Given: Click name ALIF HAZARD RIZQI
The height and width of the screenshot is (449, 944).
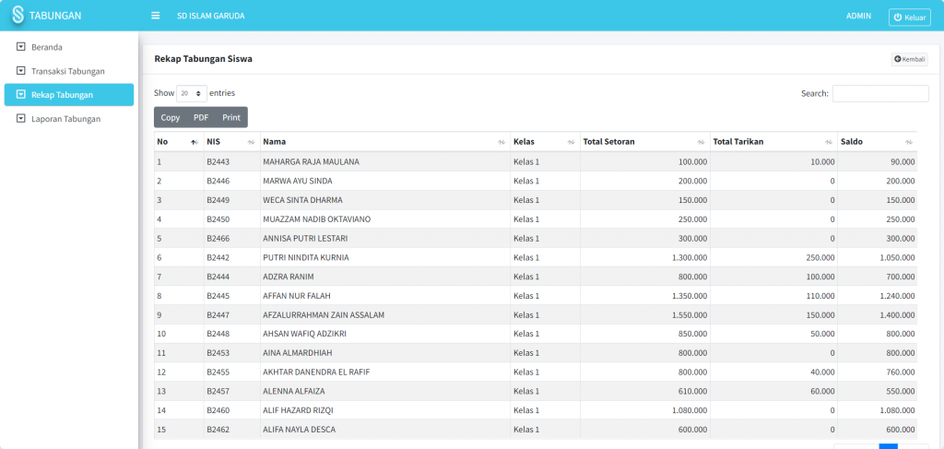Looking at the screenshot, I should (298, 410).
